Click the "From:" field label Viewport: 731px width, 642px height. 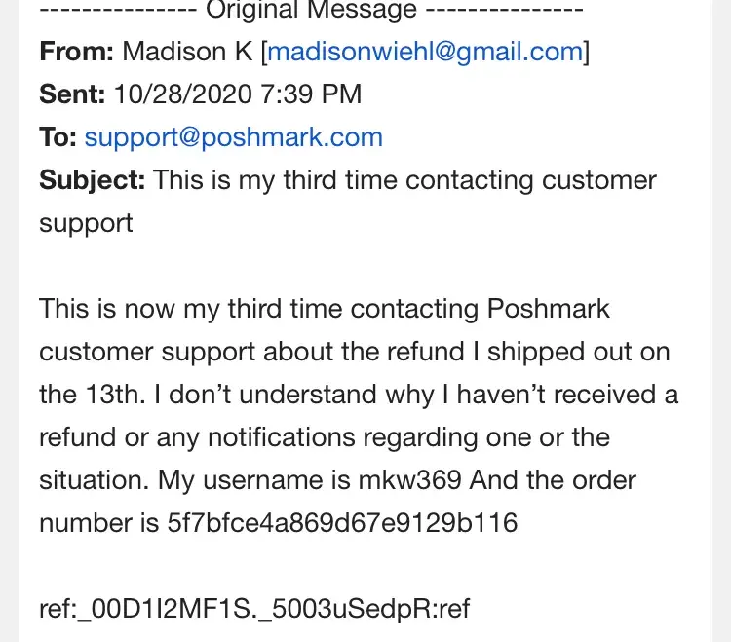pos(77,52)
